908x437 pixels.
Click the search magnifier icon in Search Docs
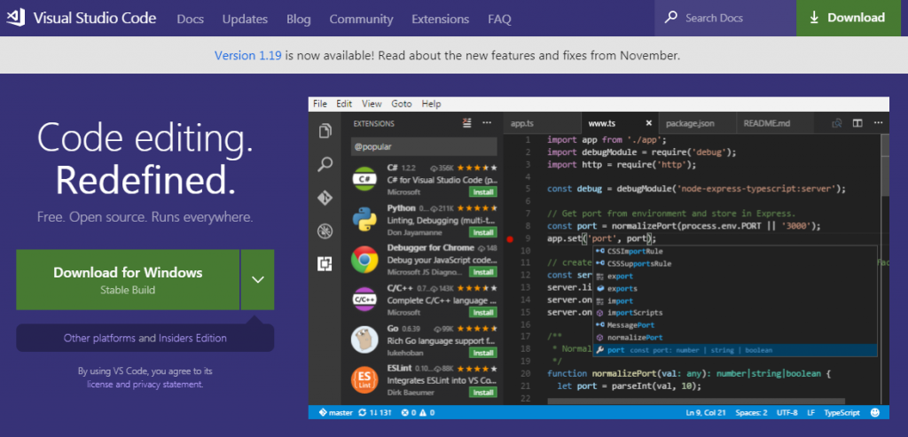(x=670, y=18)
